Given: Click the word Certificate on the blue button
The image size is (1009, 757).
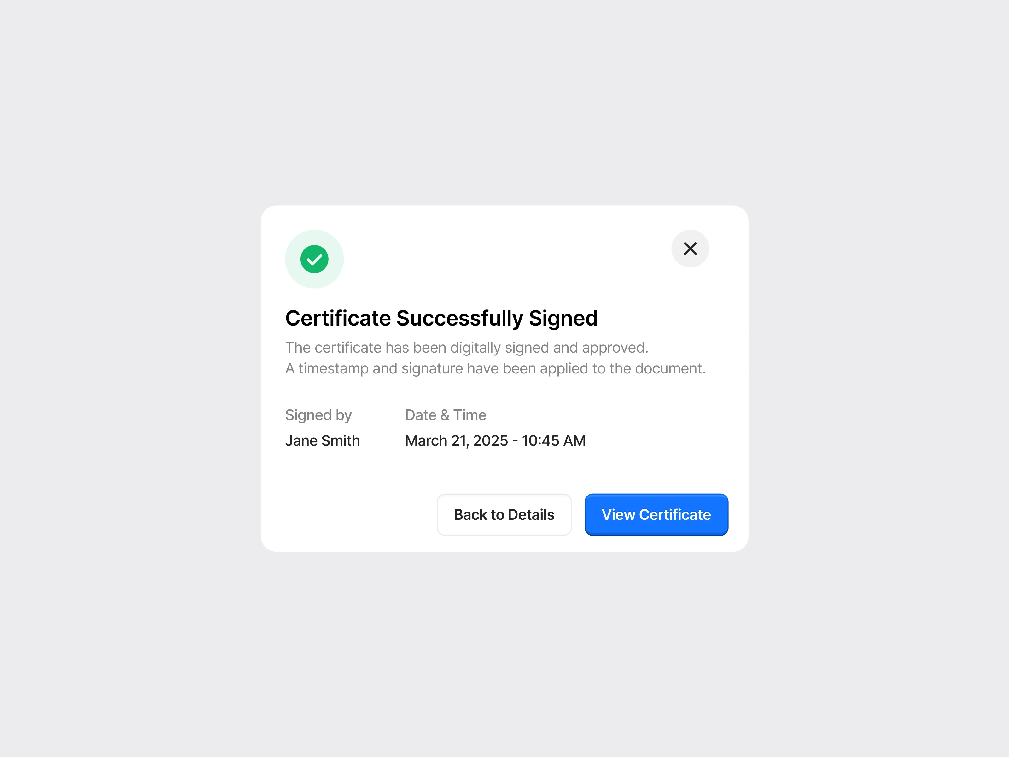Looking at the screenshot, I should tap(675, 515).
